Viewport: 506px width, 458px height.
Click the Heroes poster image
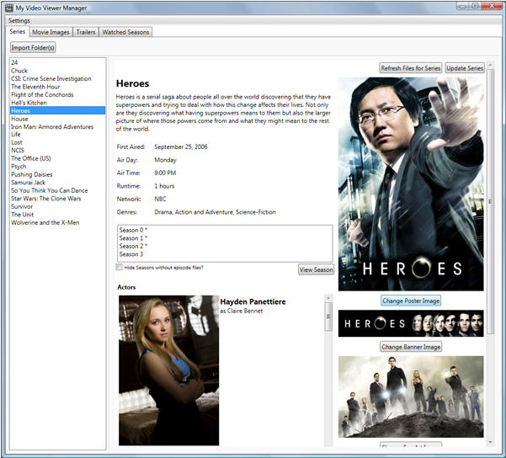point(411,184)
